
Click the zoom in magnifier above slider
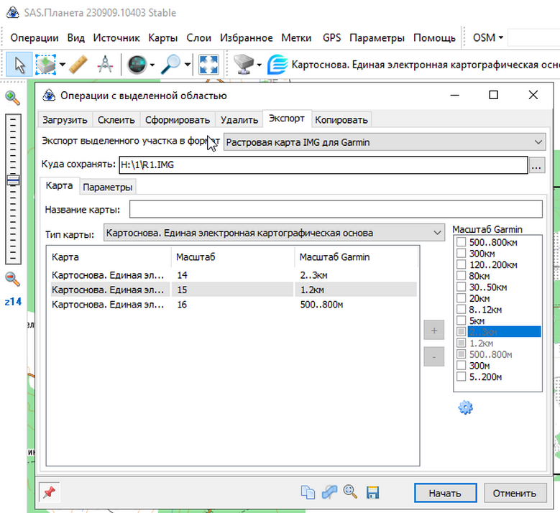coord(13,98)
